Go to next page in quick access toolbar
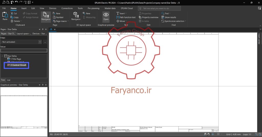The width and height of the screenshot is (262, 137). [8, 2]
